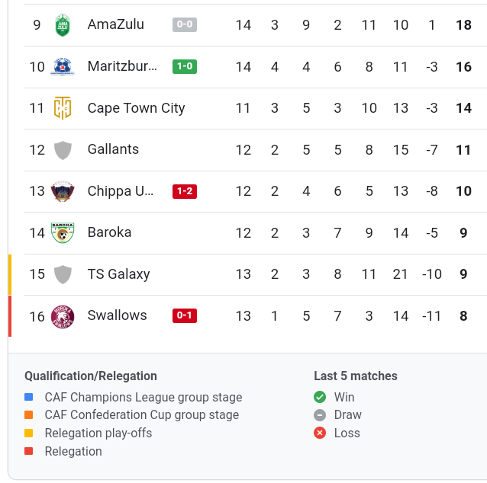Click the green Win checkmark icon
The image size is (487, 483).
tap(320, 397)
